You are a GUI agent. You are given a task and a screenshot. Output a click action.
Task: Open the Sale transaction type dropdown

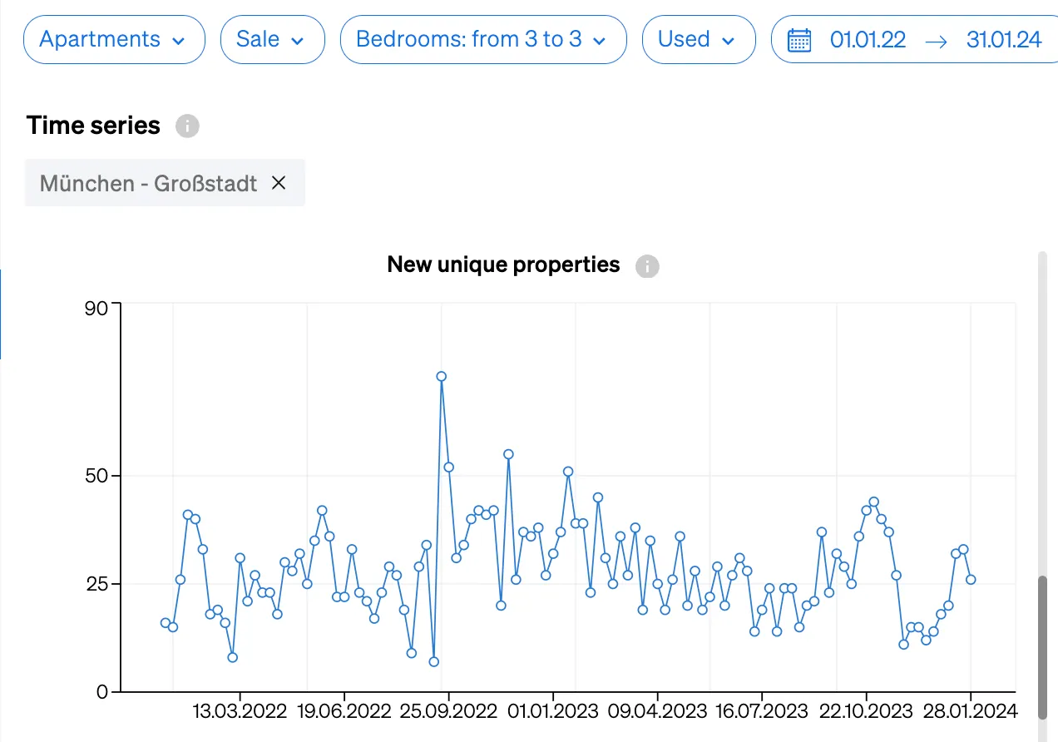coord(272,39)
